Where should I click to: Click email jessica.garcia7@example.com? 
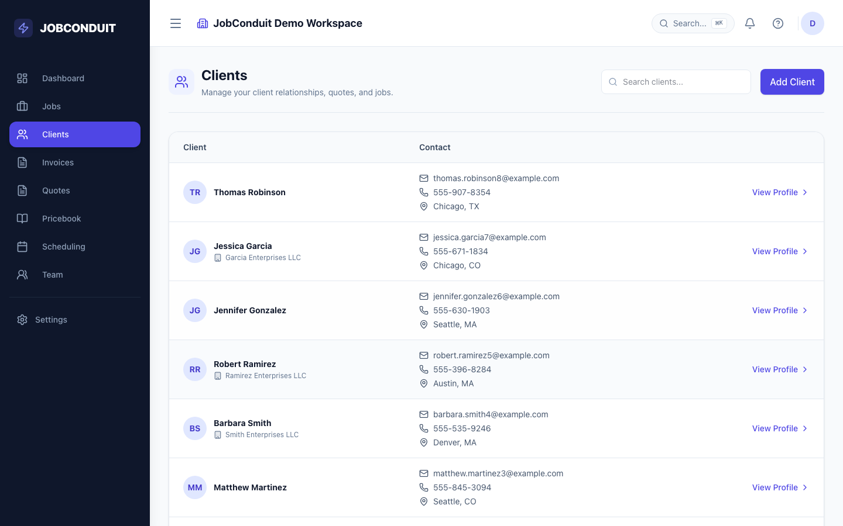tap(489, 237)
